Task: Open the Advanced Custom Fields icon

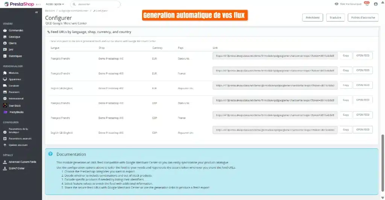Action: point(5,162)
